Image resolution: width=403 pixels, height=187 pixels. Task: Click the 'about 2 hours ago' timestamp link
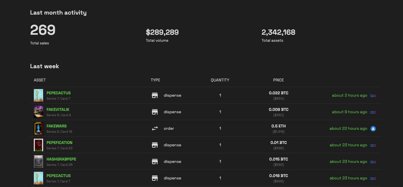click(350, 95)
